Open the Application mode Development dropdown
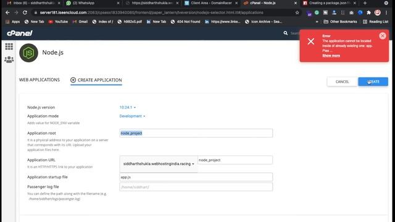Image resolution: width=395 pixels, height=222 pixels. [132, 116]
